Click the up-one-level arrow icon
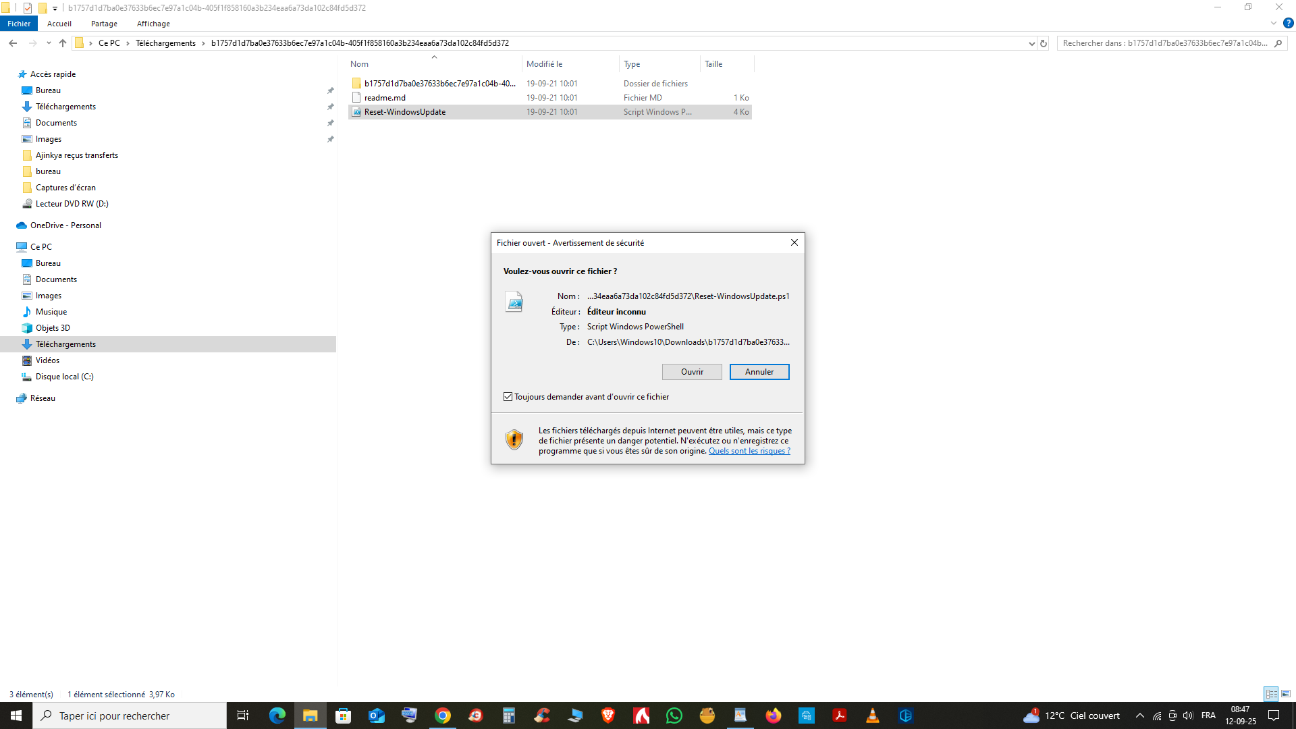The image size is (1296, 729). [x=63, y=43]
